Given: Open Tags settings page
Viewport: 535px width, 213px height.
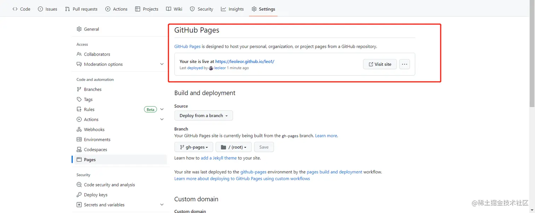Looking at the screenshot, I should pyautogui.click(x=88, y=99).
